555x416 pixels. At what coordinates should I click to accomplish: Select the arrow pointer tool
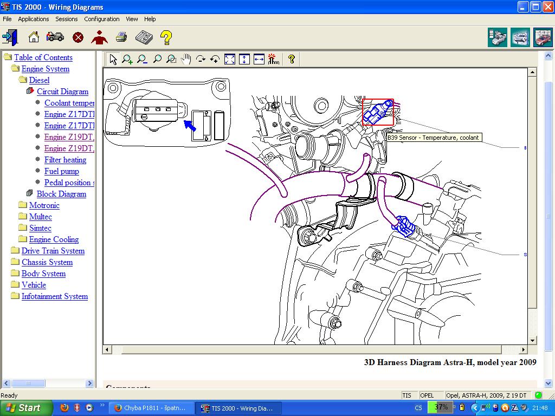point(113,59)
